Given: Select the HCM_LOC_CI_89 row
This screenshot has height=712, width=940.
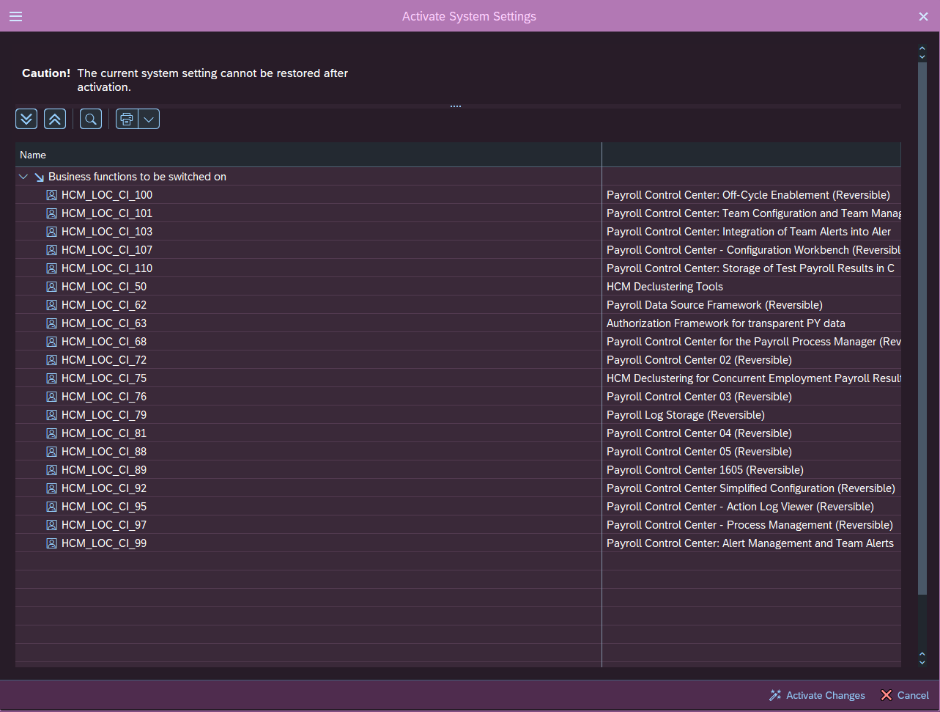Looking at the screenshot, I should click(x=104, y=470).
